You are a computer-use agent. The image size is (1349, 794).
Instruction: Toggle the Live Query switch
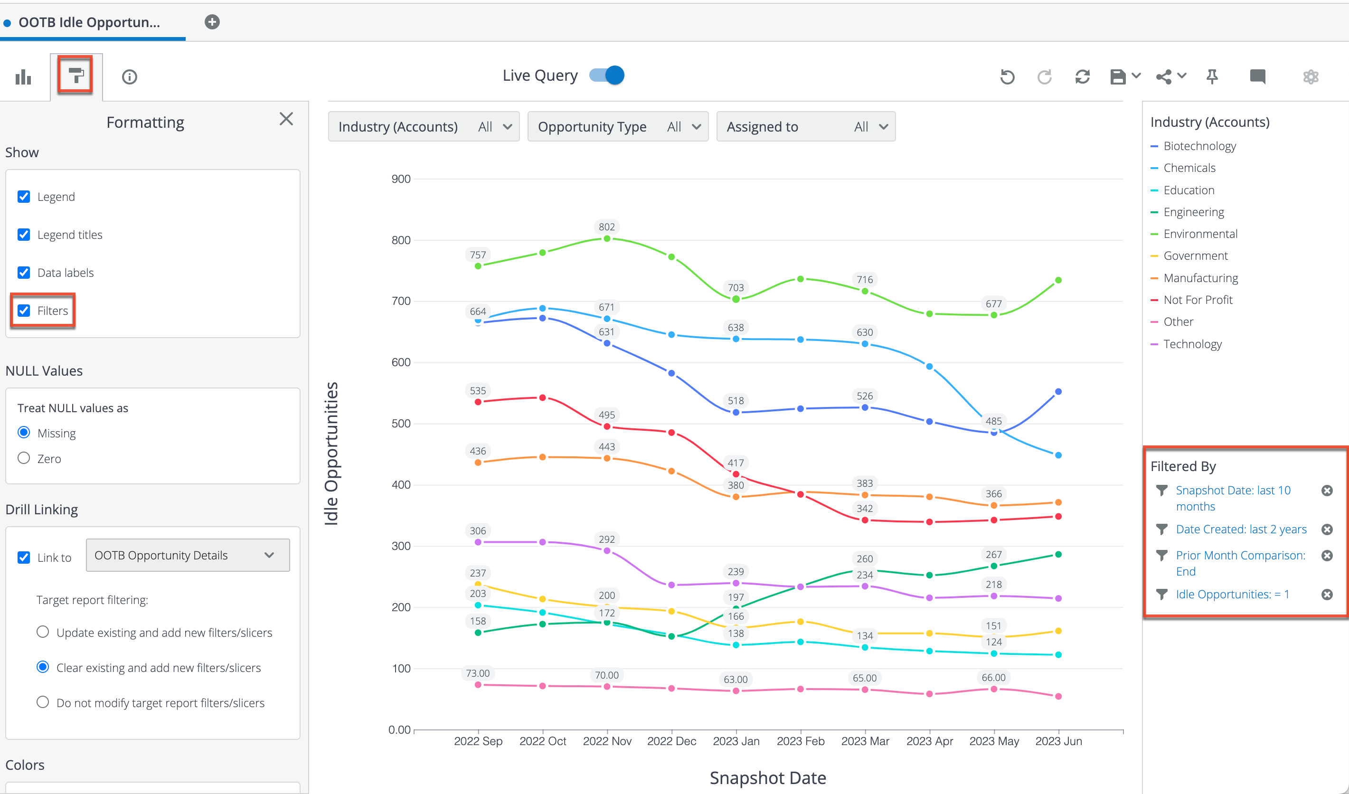tap(606, 76)
